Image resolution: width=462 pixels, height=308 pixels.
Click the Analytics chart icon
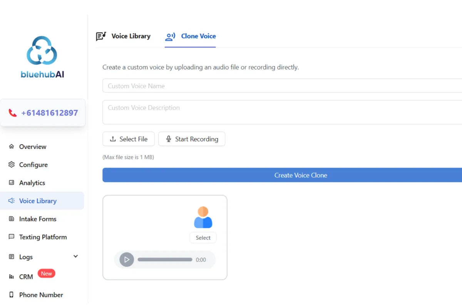point(12,183)
